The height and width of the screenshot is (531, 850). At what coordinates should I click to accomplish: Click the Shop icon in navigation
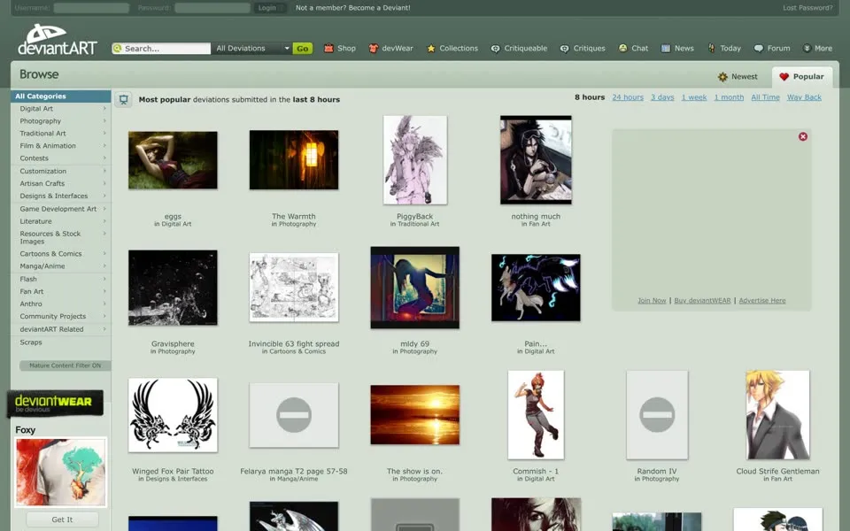click(328, 48)
